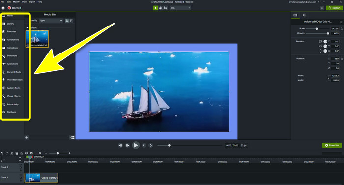
Task: Import media with plus button in Media Bin
Action: pos(27,138)
